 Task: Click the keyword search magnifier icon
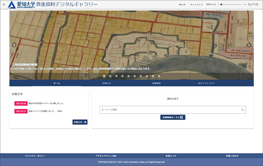pos(243,110)
